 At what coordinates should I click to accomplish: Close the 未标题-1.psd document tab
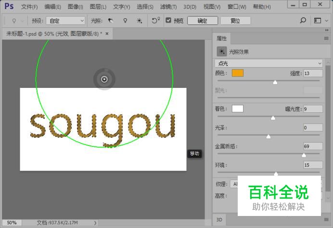point(107,34)
